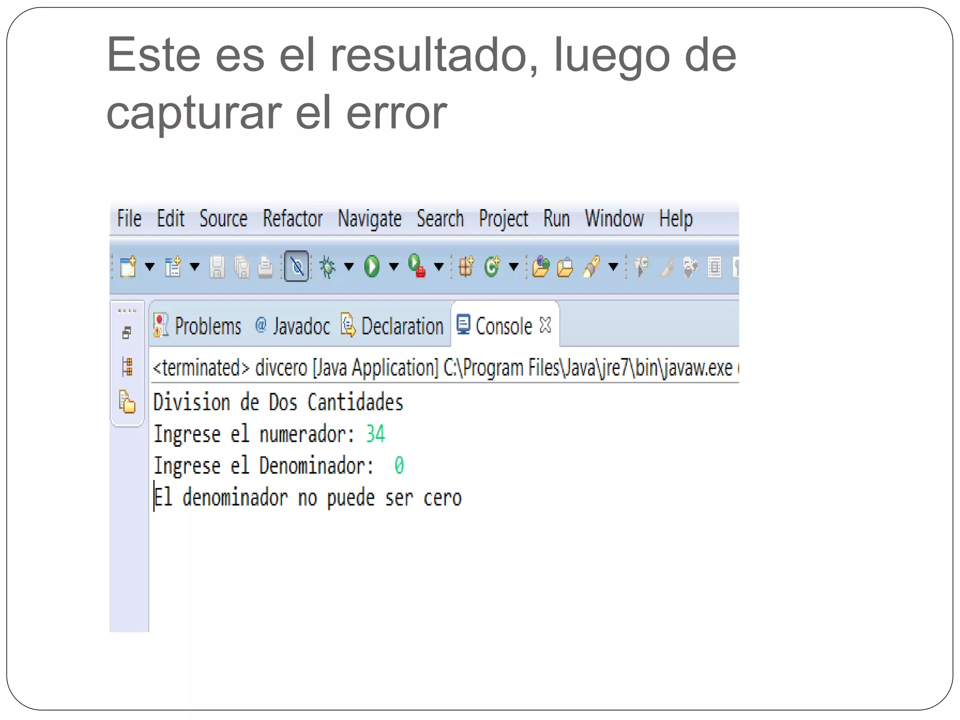The height and width of the screenshot is (720, 960).
Task: Open the New wizard dropdown arrow
Action: (x=150, y=267)
